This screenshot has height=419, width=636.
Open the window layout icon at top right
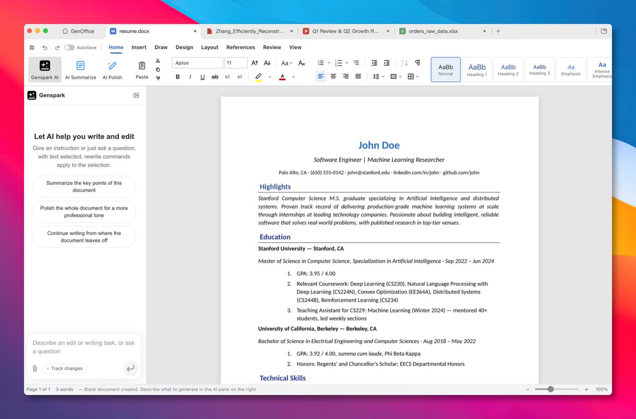(x=604, y=31)
